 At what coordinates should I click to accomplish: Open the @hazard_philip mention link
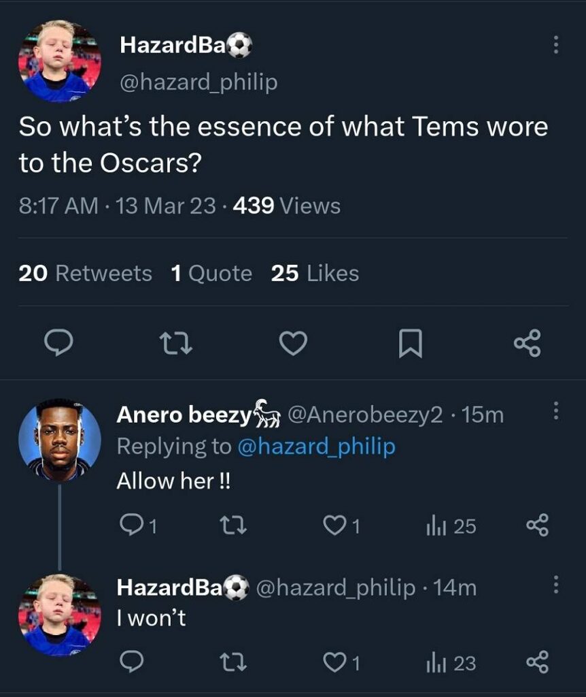coord(317,447)
